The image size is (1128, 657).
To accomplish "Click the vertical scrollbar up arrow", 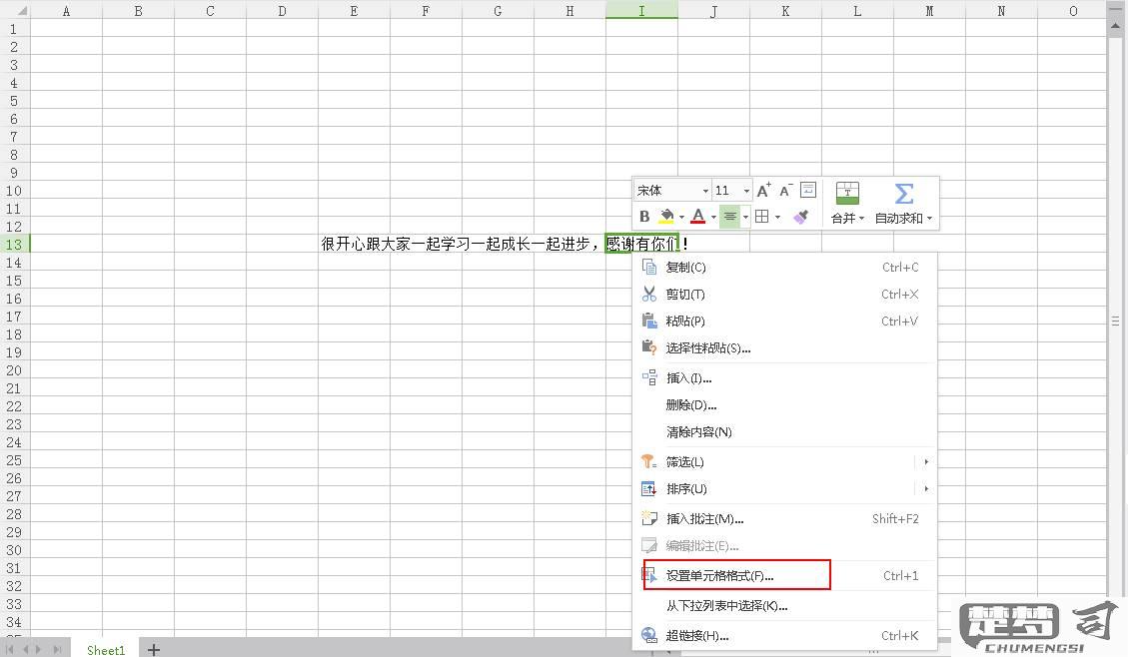I will (x=1116, y=26).
